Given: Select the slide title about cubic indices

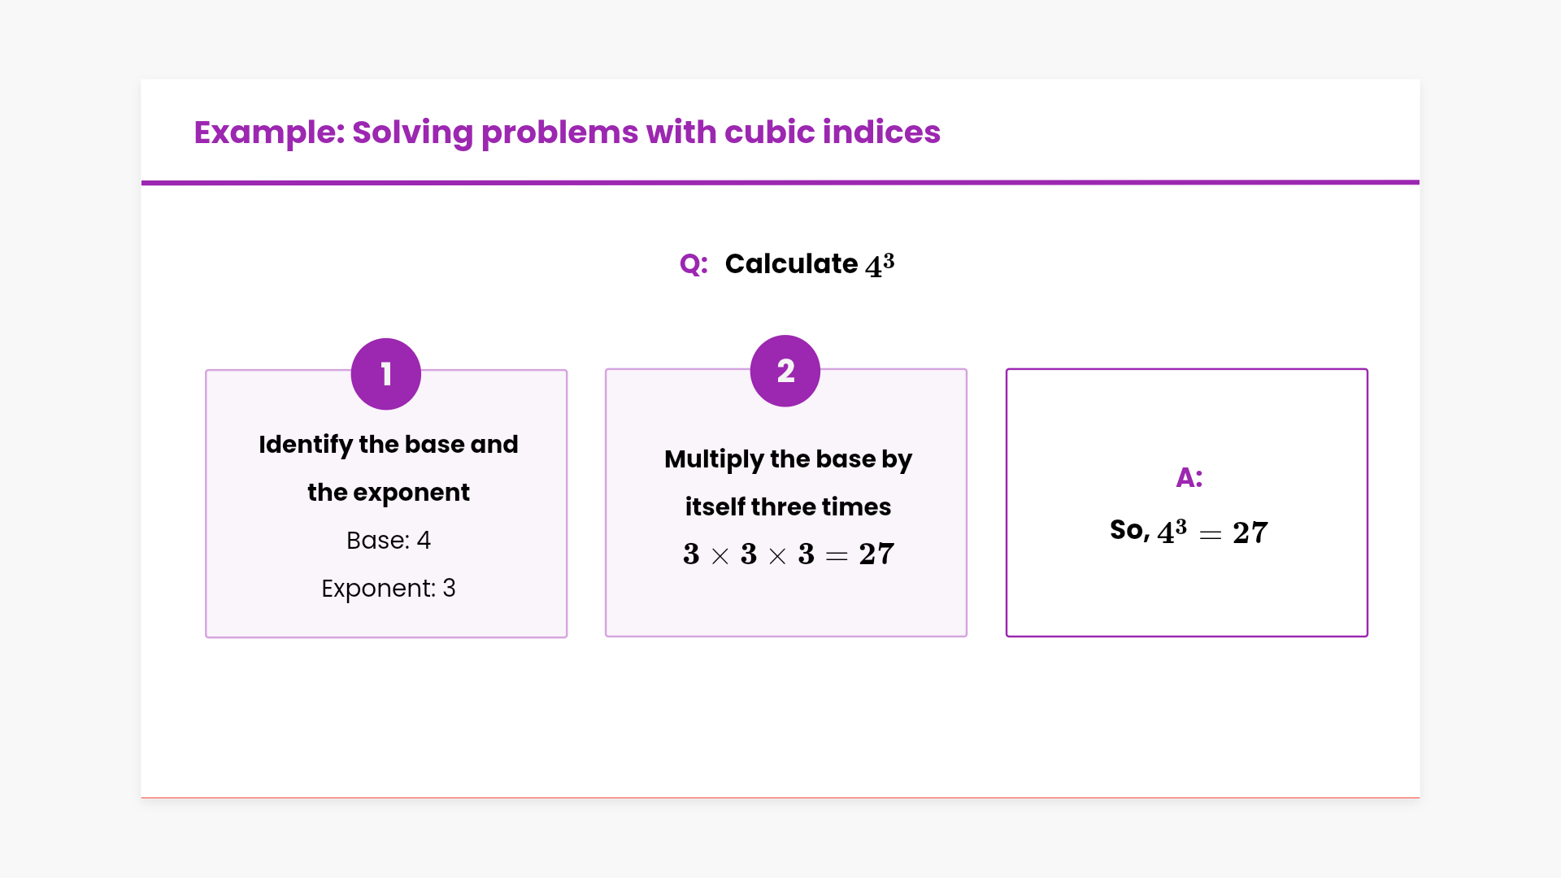Looking at the screenshot, I should pos(567,132).
